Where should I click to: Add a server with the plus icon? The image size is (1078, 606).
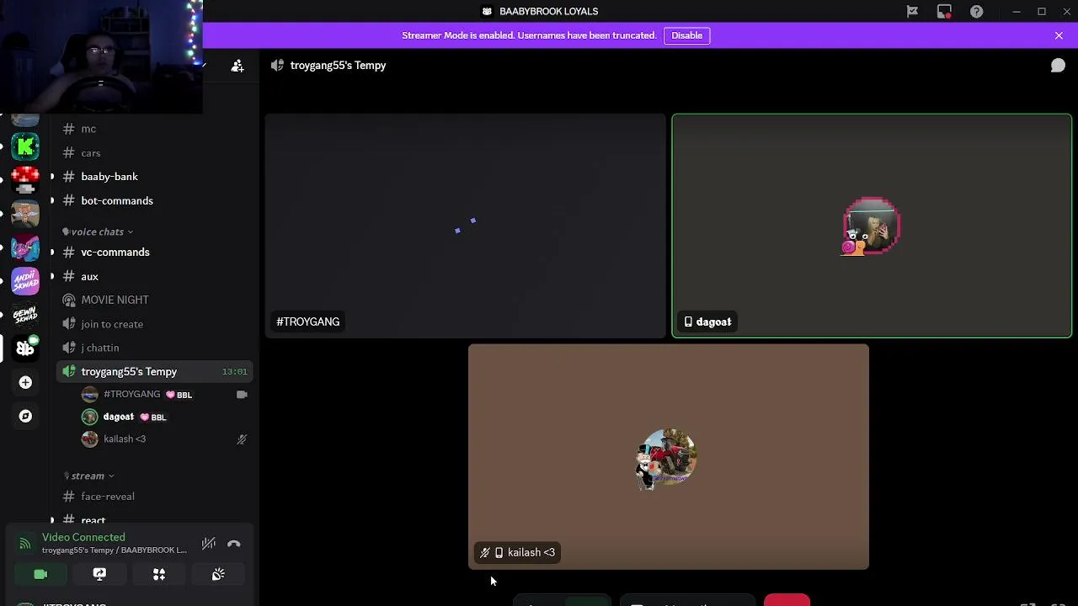pos(25,382)
